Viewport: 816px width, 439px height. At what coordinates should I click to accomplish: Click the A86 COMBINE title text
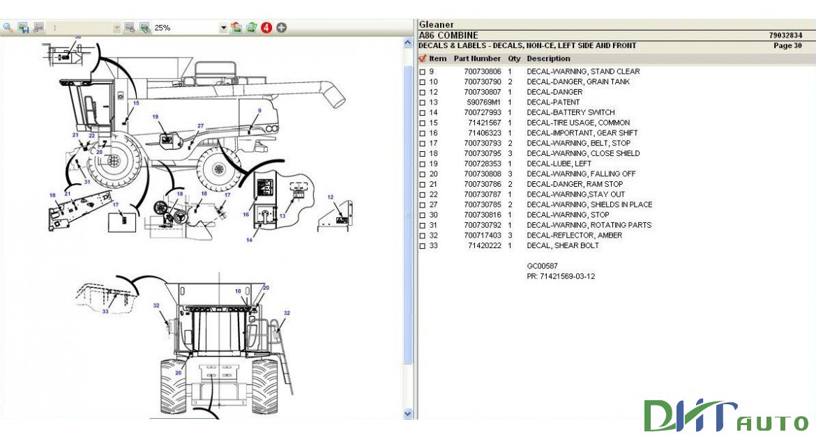(448, 36)
